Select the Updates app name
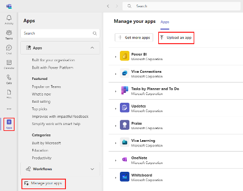The height and width of the screenshot is (191, 243). (139, 106)
